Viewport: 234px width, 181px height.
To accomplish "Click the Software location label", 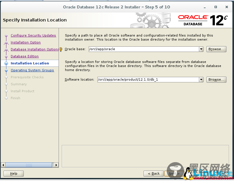I will 79,79.
